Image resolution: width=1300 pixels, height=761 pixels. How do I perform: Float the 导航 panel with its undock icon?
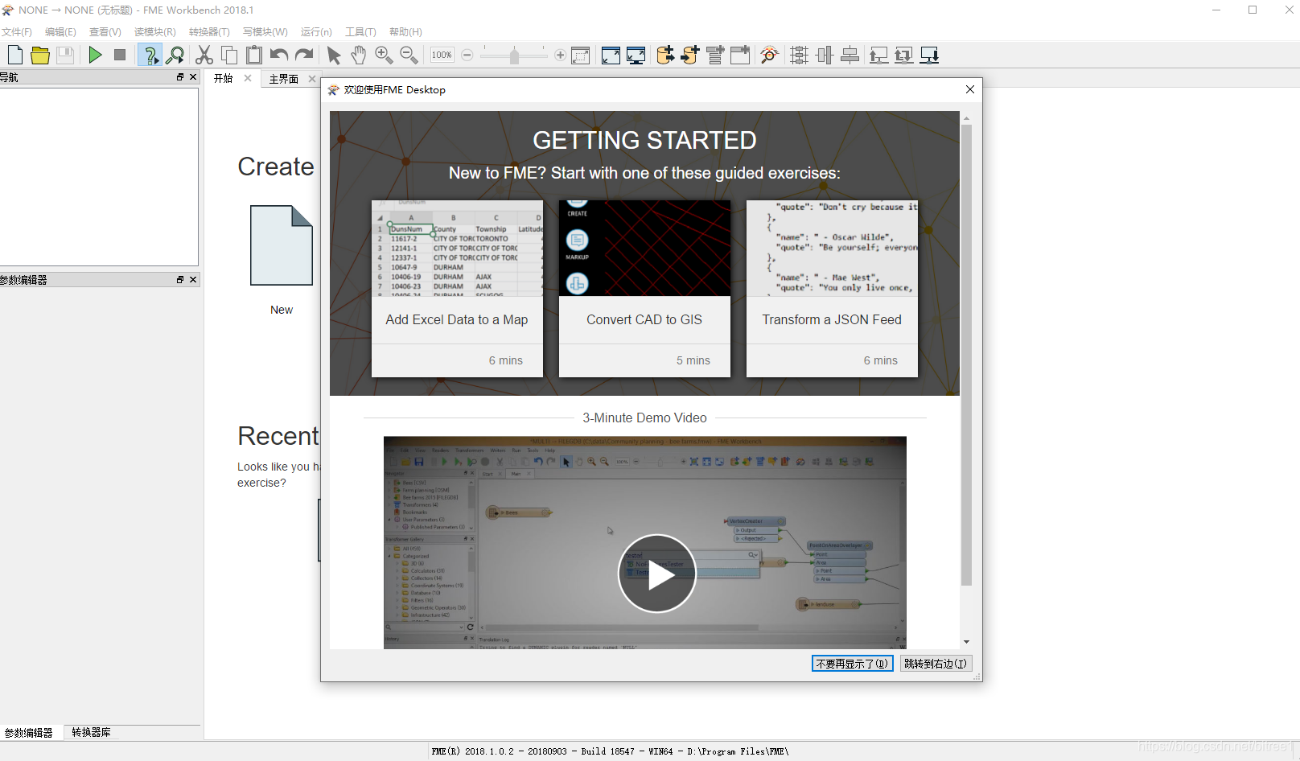point(180,77)
